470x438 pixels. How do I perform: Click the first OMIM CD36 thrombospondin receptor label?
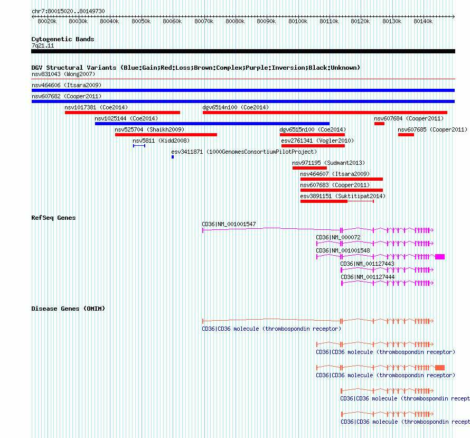click(271, 329)
